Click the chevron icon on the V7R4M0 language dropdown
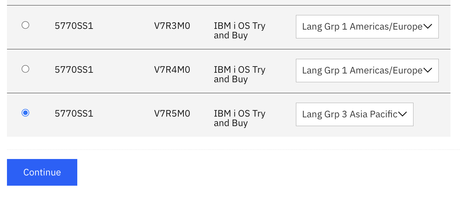This screenshot has width=460, height=212. point(428,70)
